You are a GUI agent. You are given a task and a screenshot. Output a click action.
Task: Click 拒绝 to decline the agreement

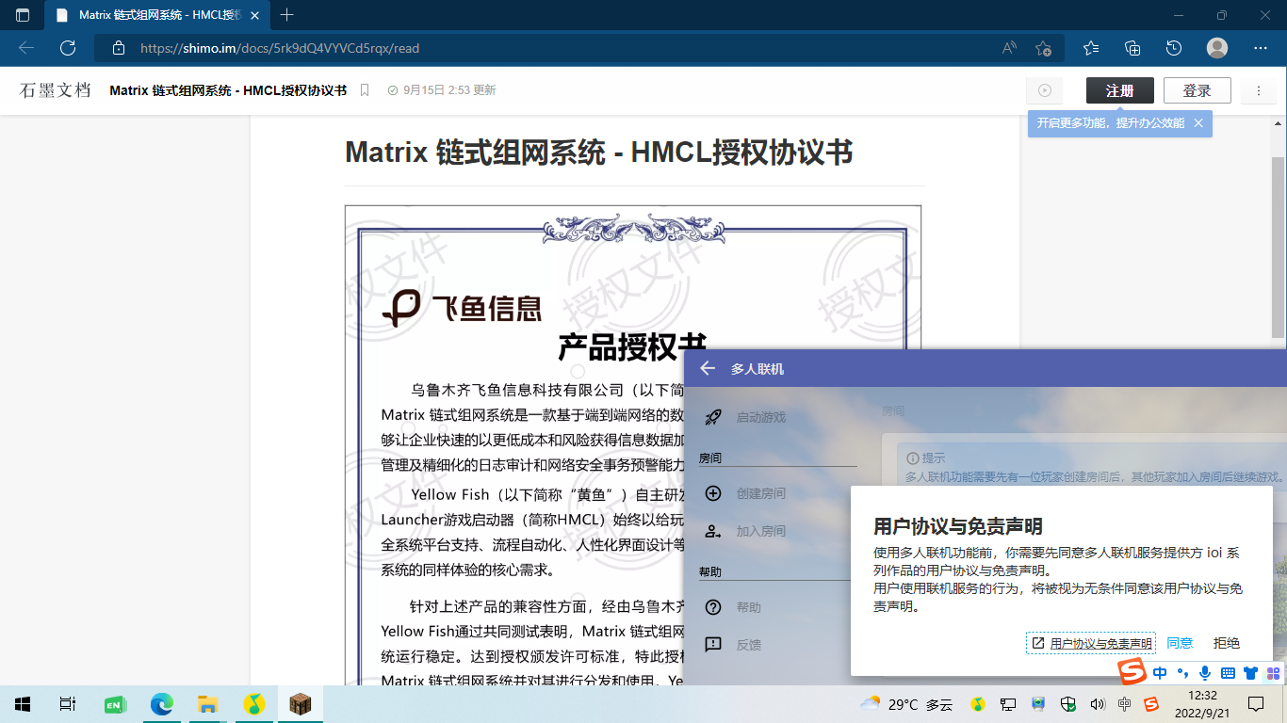[x=1227, y=643]
